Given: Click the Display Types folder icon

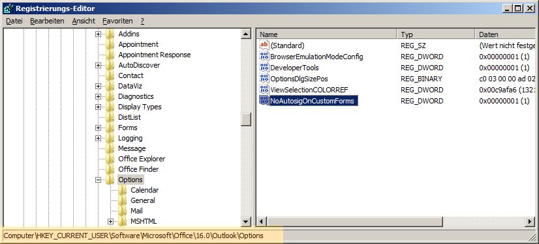Looking at the screenshot, I should [x=110, y=107].
